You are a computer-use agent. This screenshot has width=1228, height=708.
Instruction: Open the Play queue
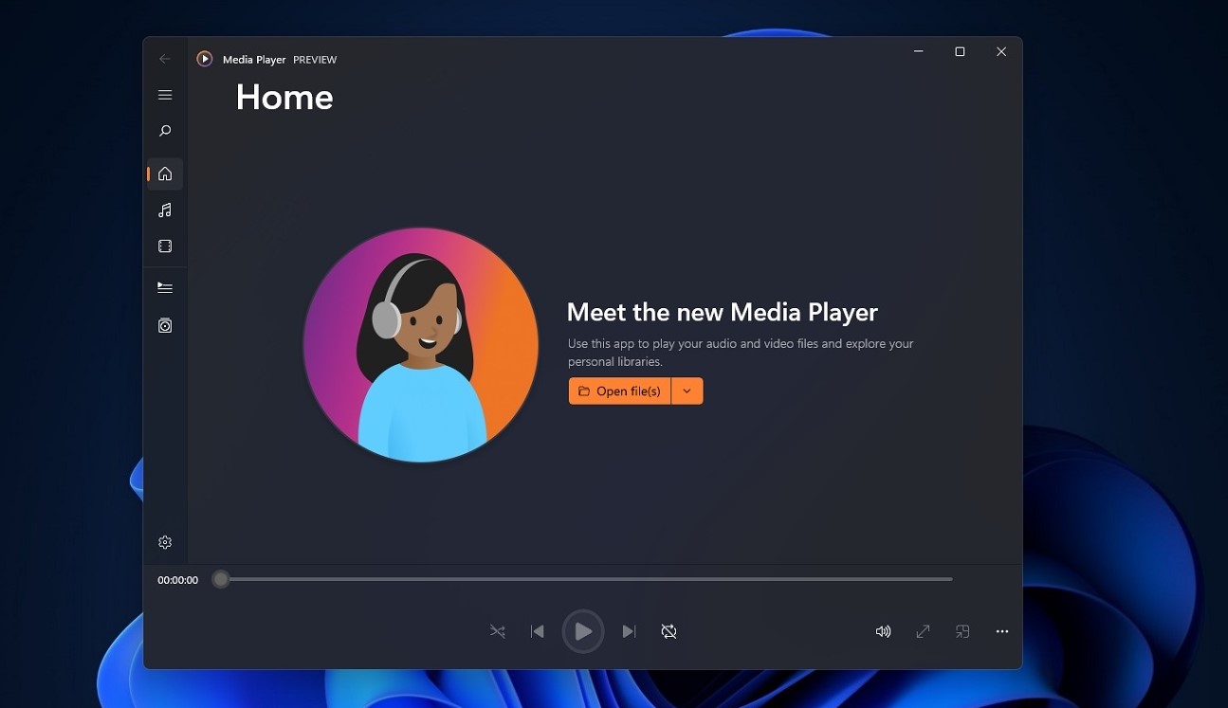(x=165, y=287)
